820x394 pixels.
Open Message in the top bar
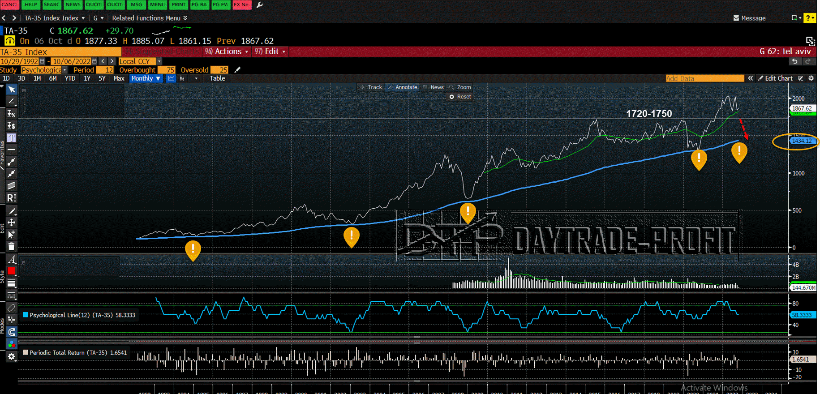tap(749, 18)
